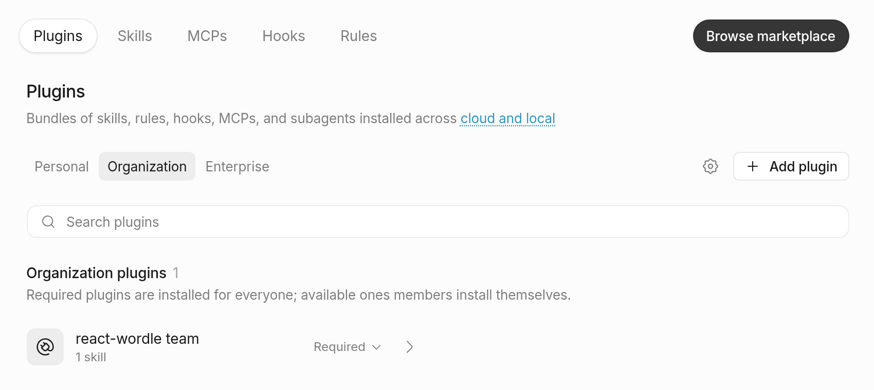Open the Required dropdown for react-wordle team

(x=348, y=347)
